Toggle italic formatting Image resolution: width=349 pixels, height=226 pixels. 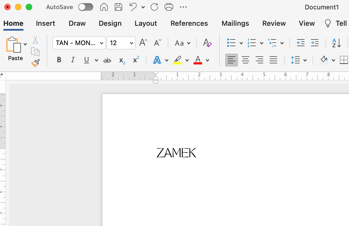pyautogui.click(x=72, y=60)
